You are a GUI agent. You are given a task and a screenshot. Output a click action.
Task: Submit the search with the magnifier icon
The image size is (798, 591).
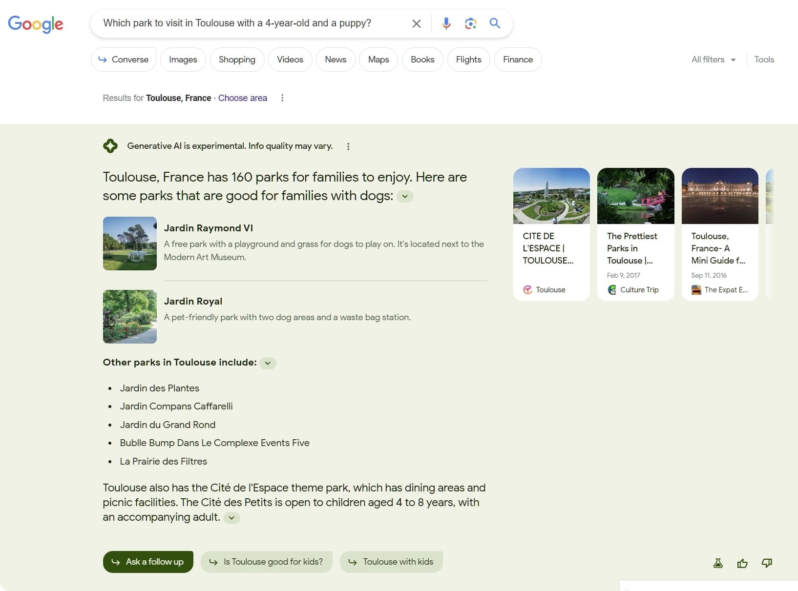495,23
